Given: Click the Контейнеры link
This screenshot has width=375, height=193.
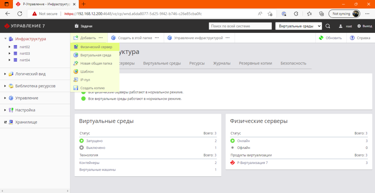Looking at the screenshot, I should click(x=89, y=163).
